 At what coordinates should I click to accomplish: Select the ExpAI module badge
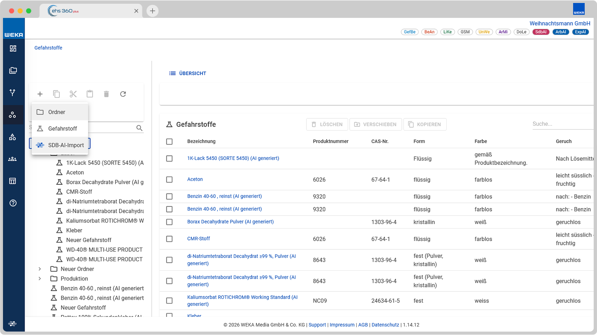[581, 32]
